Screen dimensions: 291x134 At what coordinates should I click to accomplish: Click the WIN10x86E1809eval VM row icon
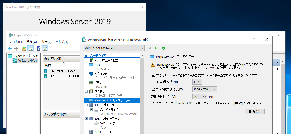click(x=46, y=71)
